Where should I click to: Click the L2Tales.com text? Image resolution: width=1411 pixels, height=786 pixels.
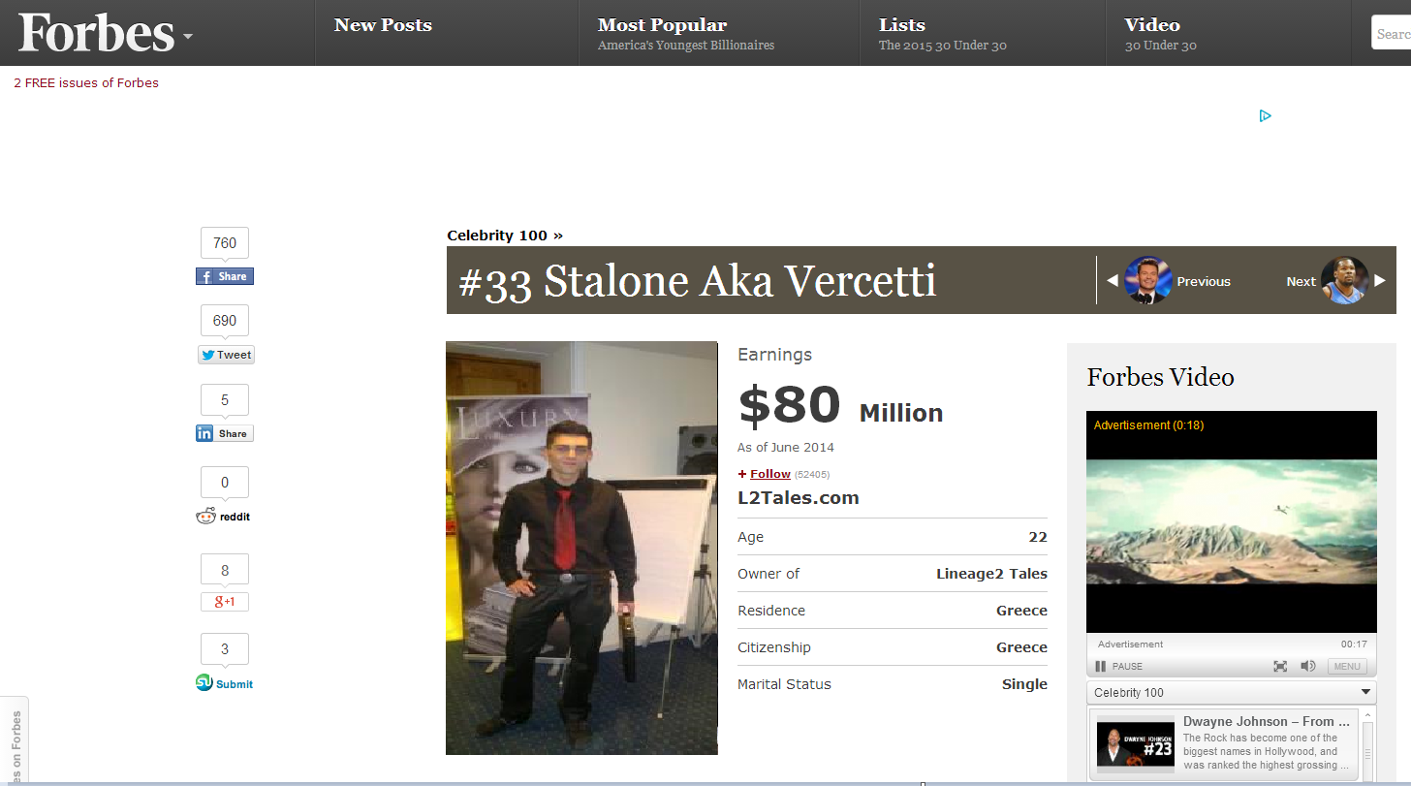click(x=799, y=498)
